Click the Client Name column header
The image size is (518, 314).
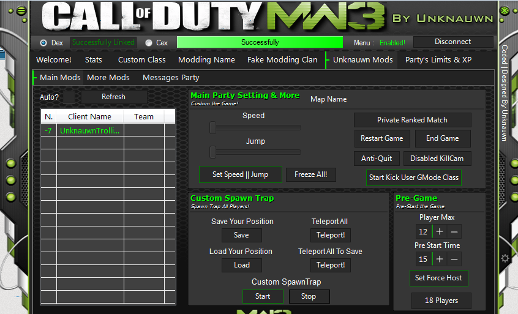coord(90,116)
